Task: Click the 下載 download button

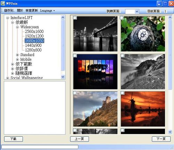Action: coord(14,139)
